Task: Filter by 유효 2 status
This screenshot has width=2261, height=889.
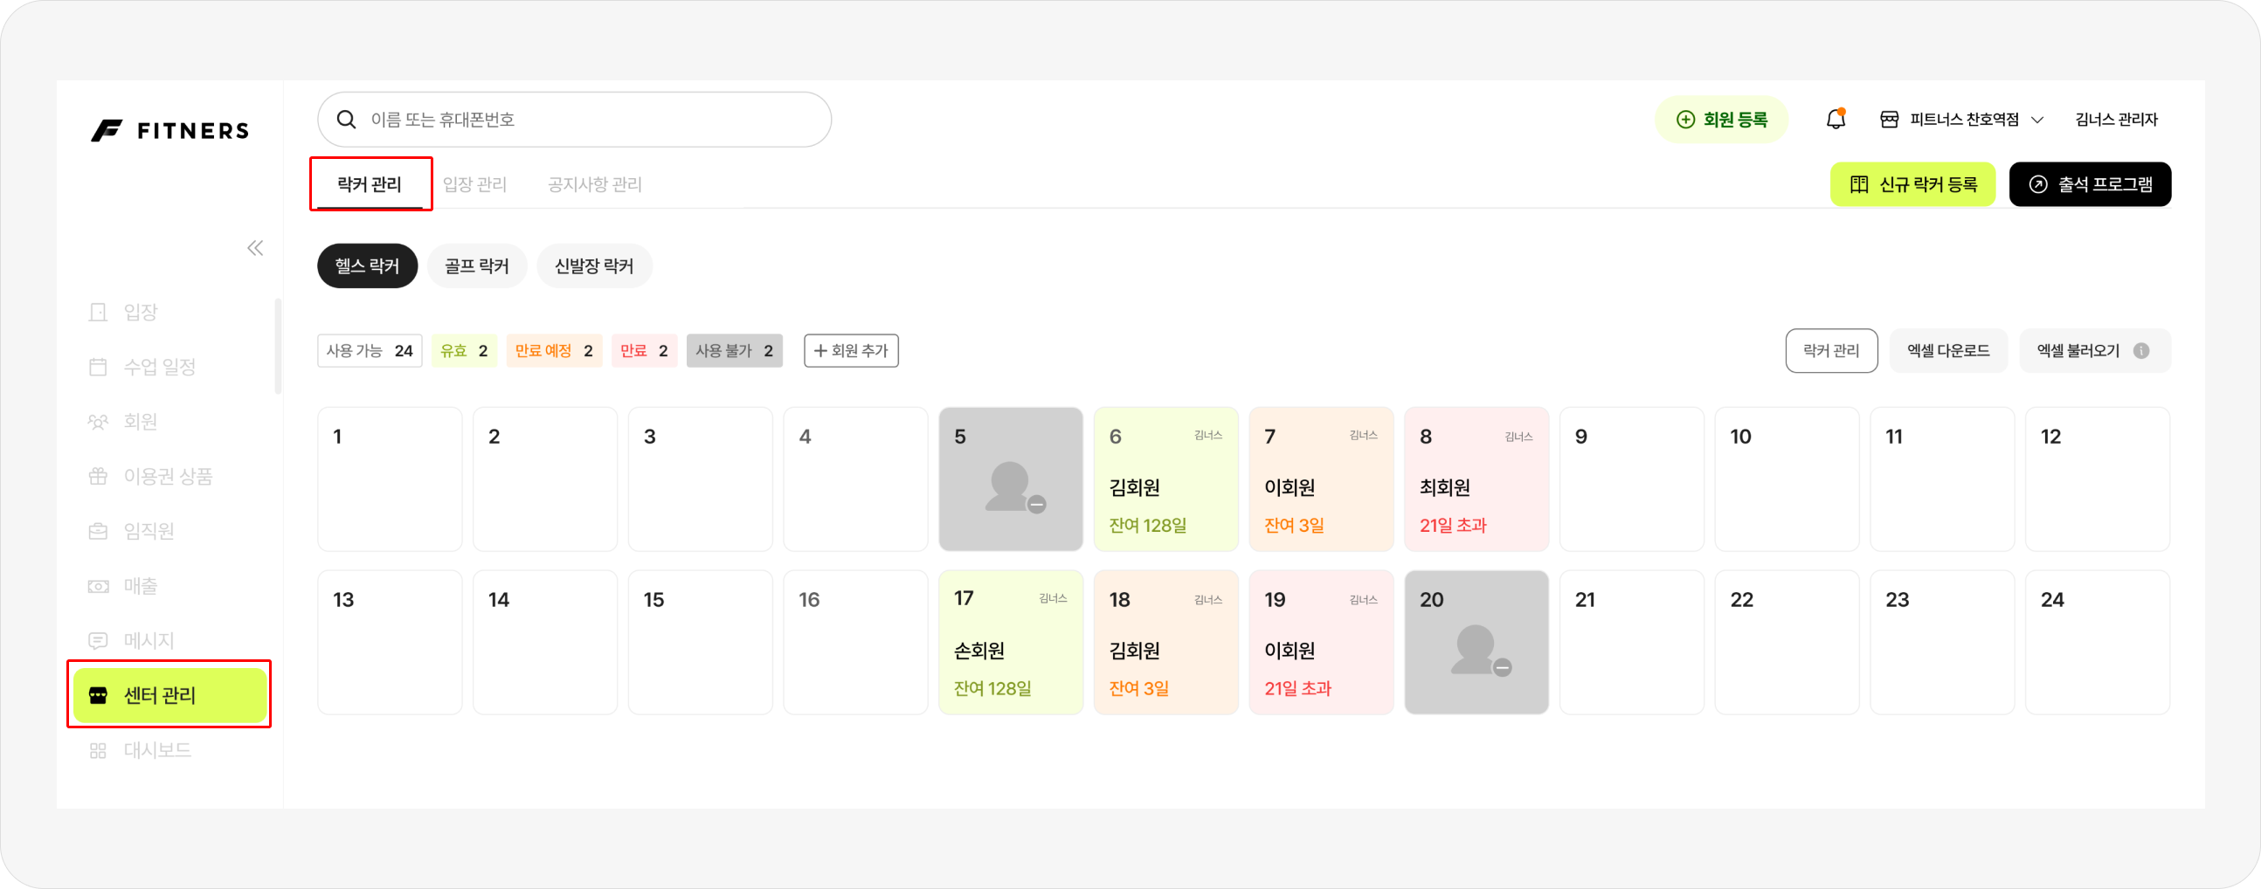Action: coord(464,351)
